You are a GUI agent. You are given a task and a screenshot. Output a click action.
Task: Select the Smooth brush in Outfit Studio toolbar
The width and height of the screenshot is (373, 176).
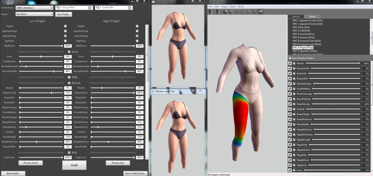click(254, 12)
